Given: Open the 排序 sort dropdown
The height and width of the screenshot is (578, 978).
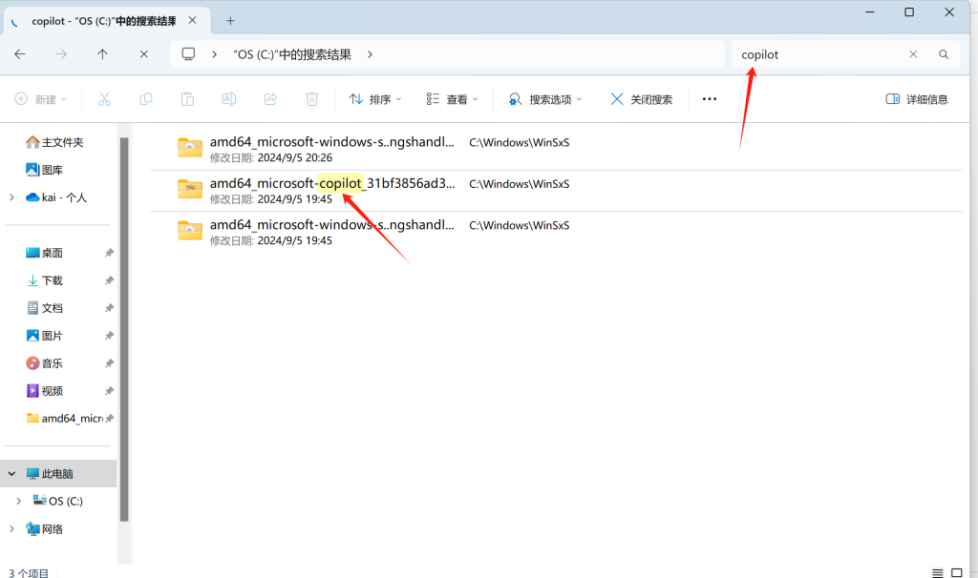Looking at the screenshot, I should (x=374, y=98).
